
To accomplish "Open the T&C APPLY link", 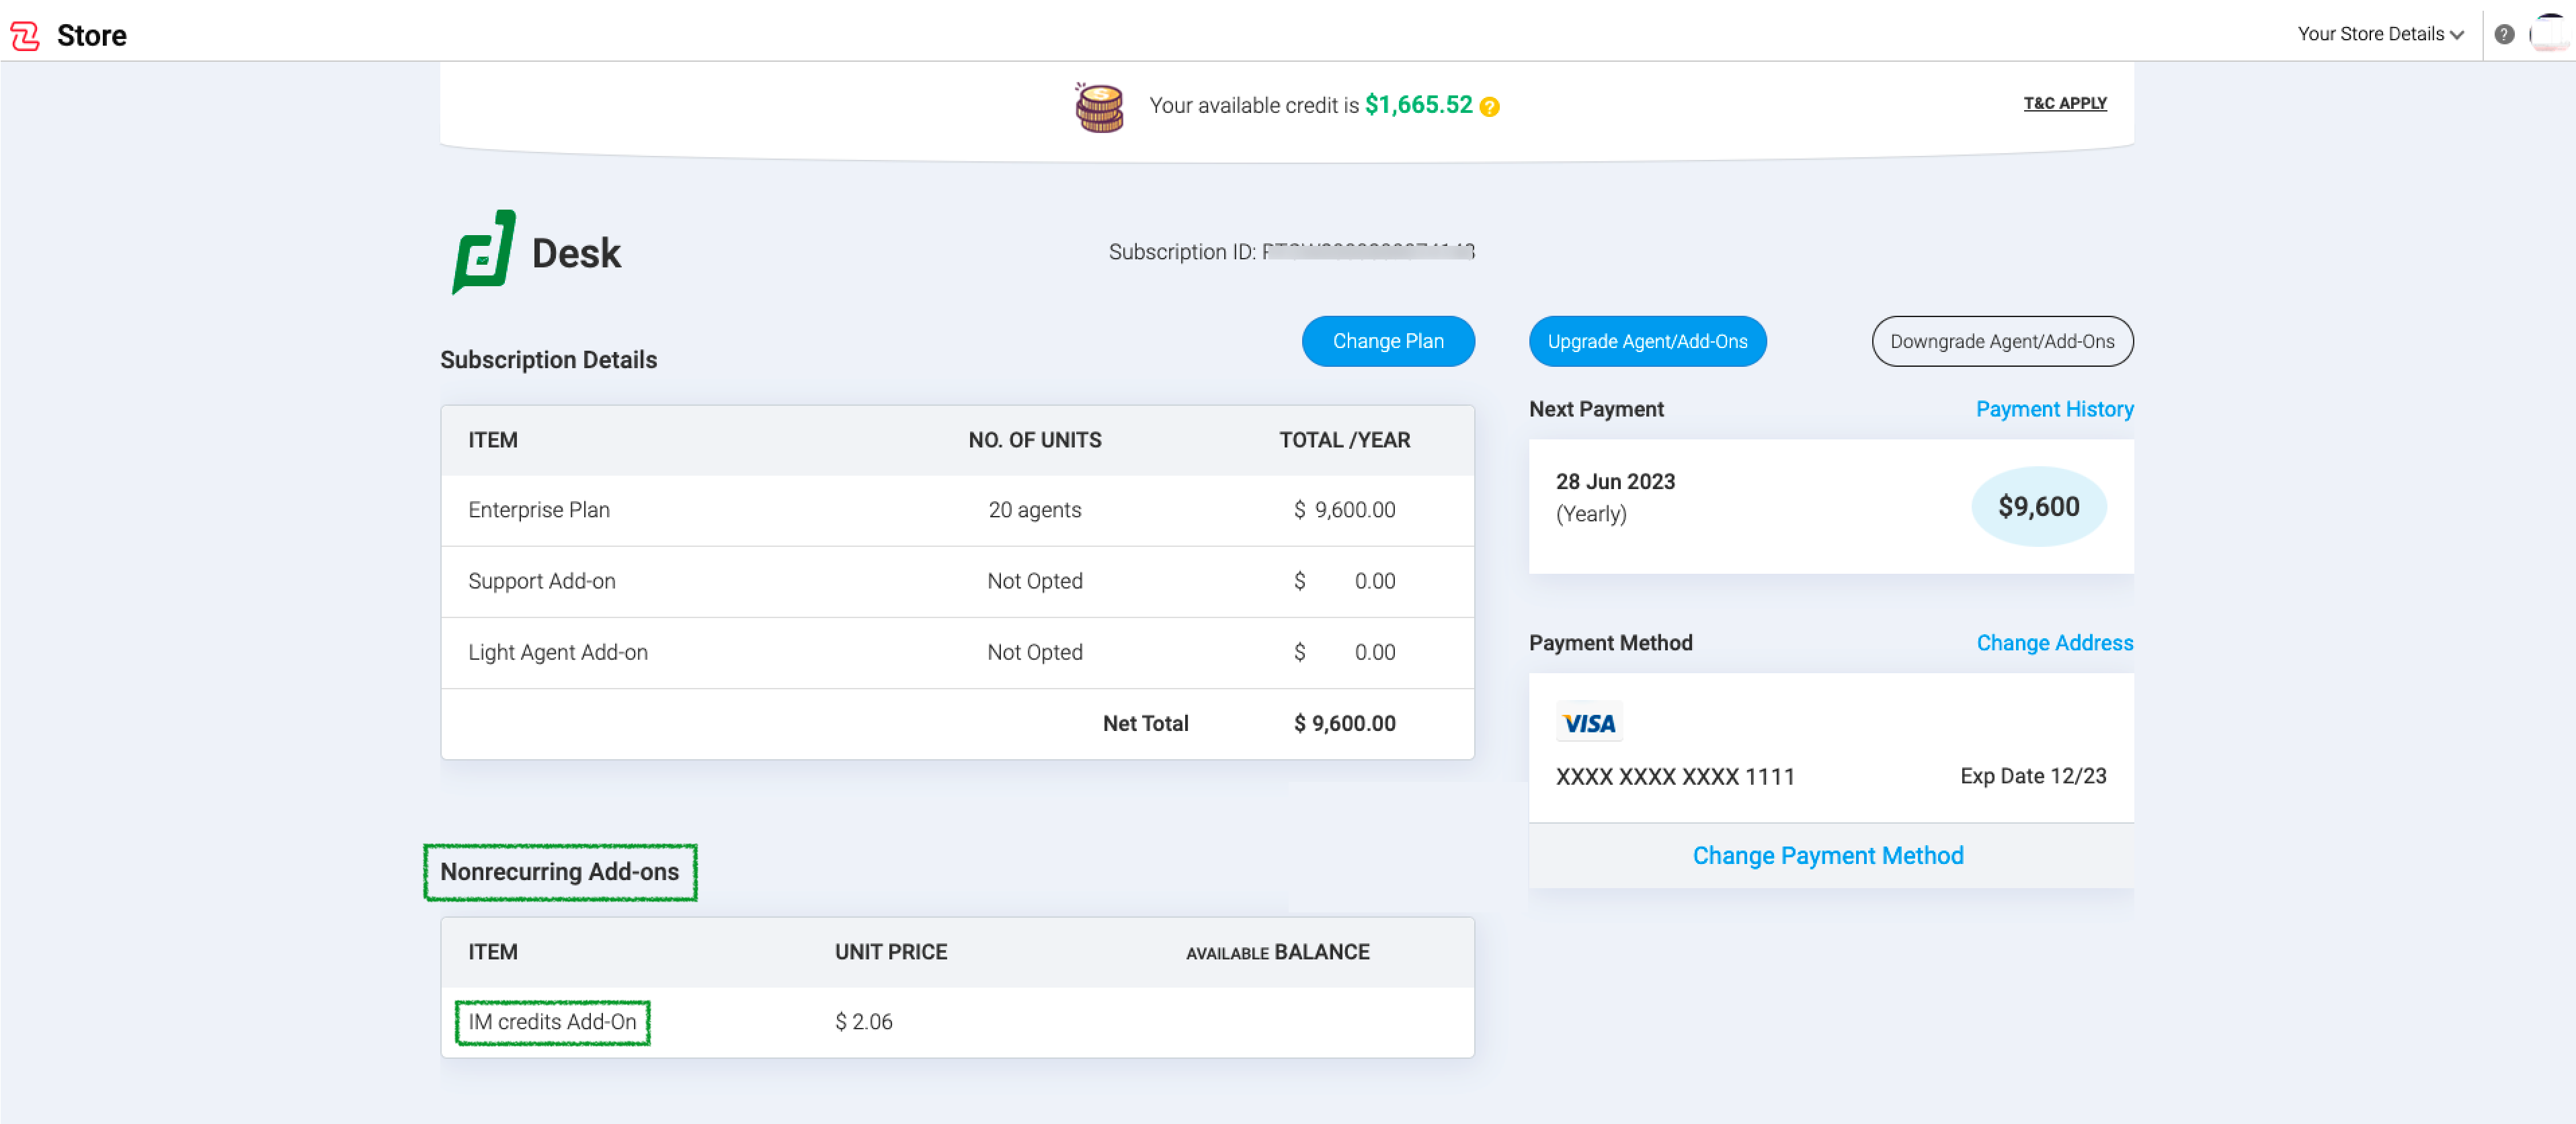I will tap(2064, 104).
